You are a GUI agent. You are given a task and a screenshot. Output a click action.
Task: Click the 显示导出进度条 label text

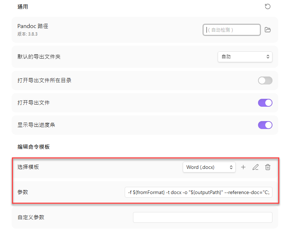pos(36,125)
